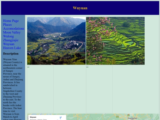Click the second broken image placeholder
This screenshot has height=120, width=160.
point(99,89)
